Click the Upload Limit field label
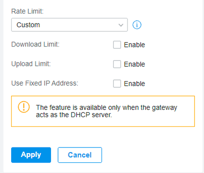204x173 pixels. click(31, 64)
